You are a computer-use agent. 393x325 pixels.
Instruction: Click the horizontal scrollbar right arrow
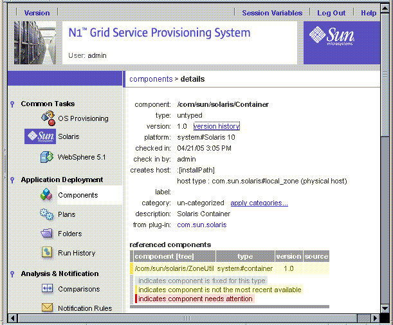coord(375,318)
